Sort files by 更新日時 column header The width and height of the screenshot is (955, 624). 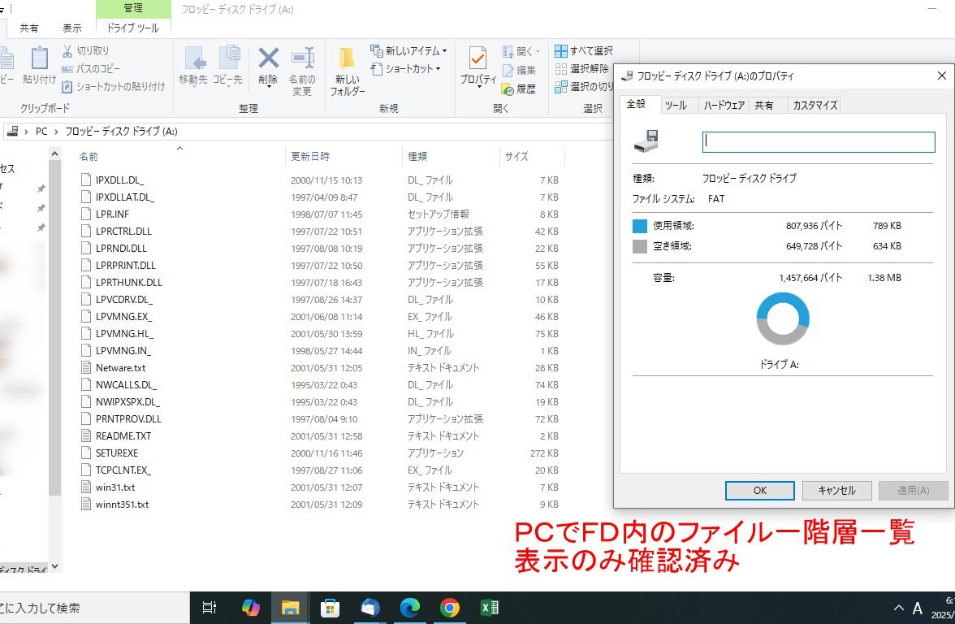tap(310, 156)
